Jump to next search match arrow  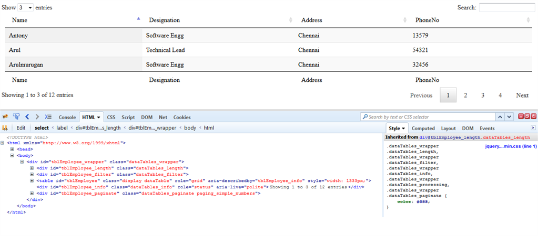click(x=509, y=117)
